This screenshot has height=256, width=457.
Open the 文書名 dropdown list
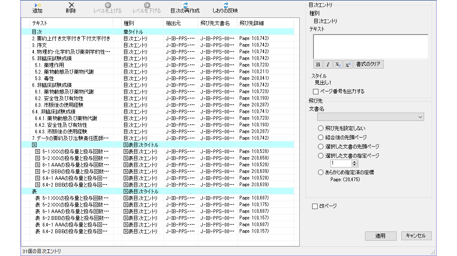pos(420,118)
